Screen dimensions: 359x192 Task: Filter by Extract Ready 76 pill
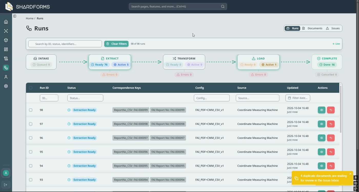tap(99, 65)
